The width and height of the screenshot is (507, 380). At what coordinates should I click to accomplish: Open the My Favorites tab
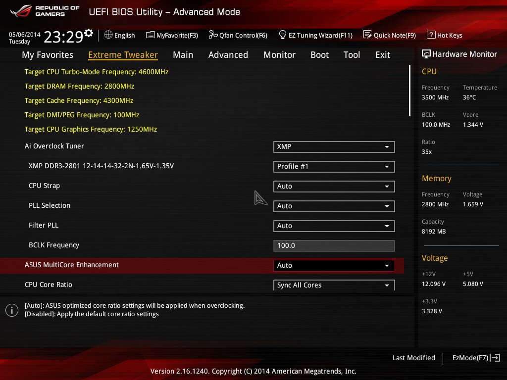click(x=48, y=55)
